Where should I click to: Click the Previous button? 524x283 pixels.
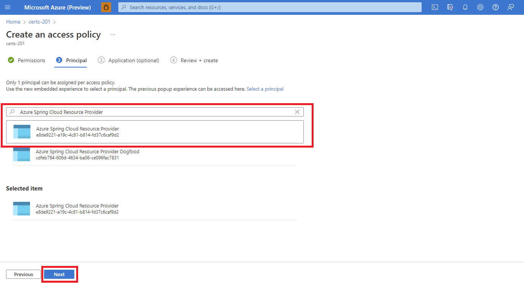tap(24, 274)
